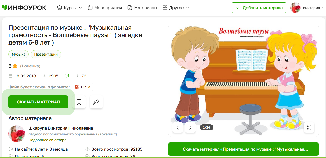The width and height of the screenshot is (326, 158).
Task: Click the Инфоурок logo
Action: 24,8
